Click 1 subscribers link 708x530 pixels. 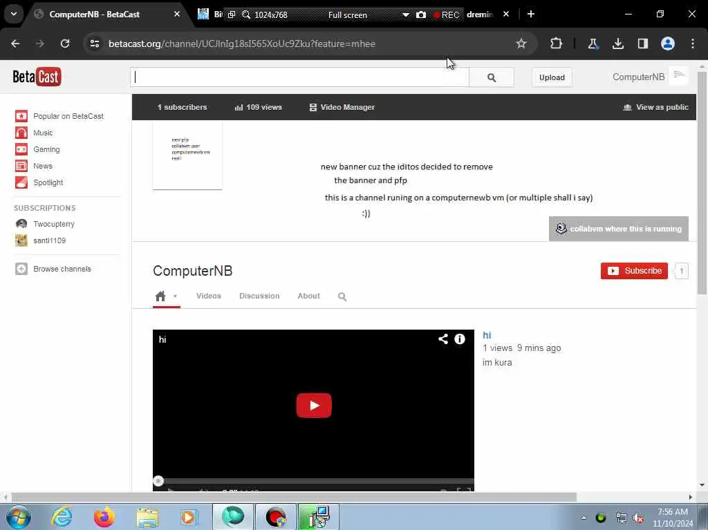(182, 107)
